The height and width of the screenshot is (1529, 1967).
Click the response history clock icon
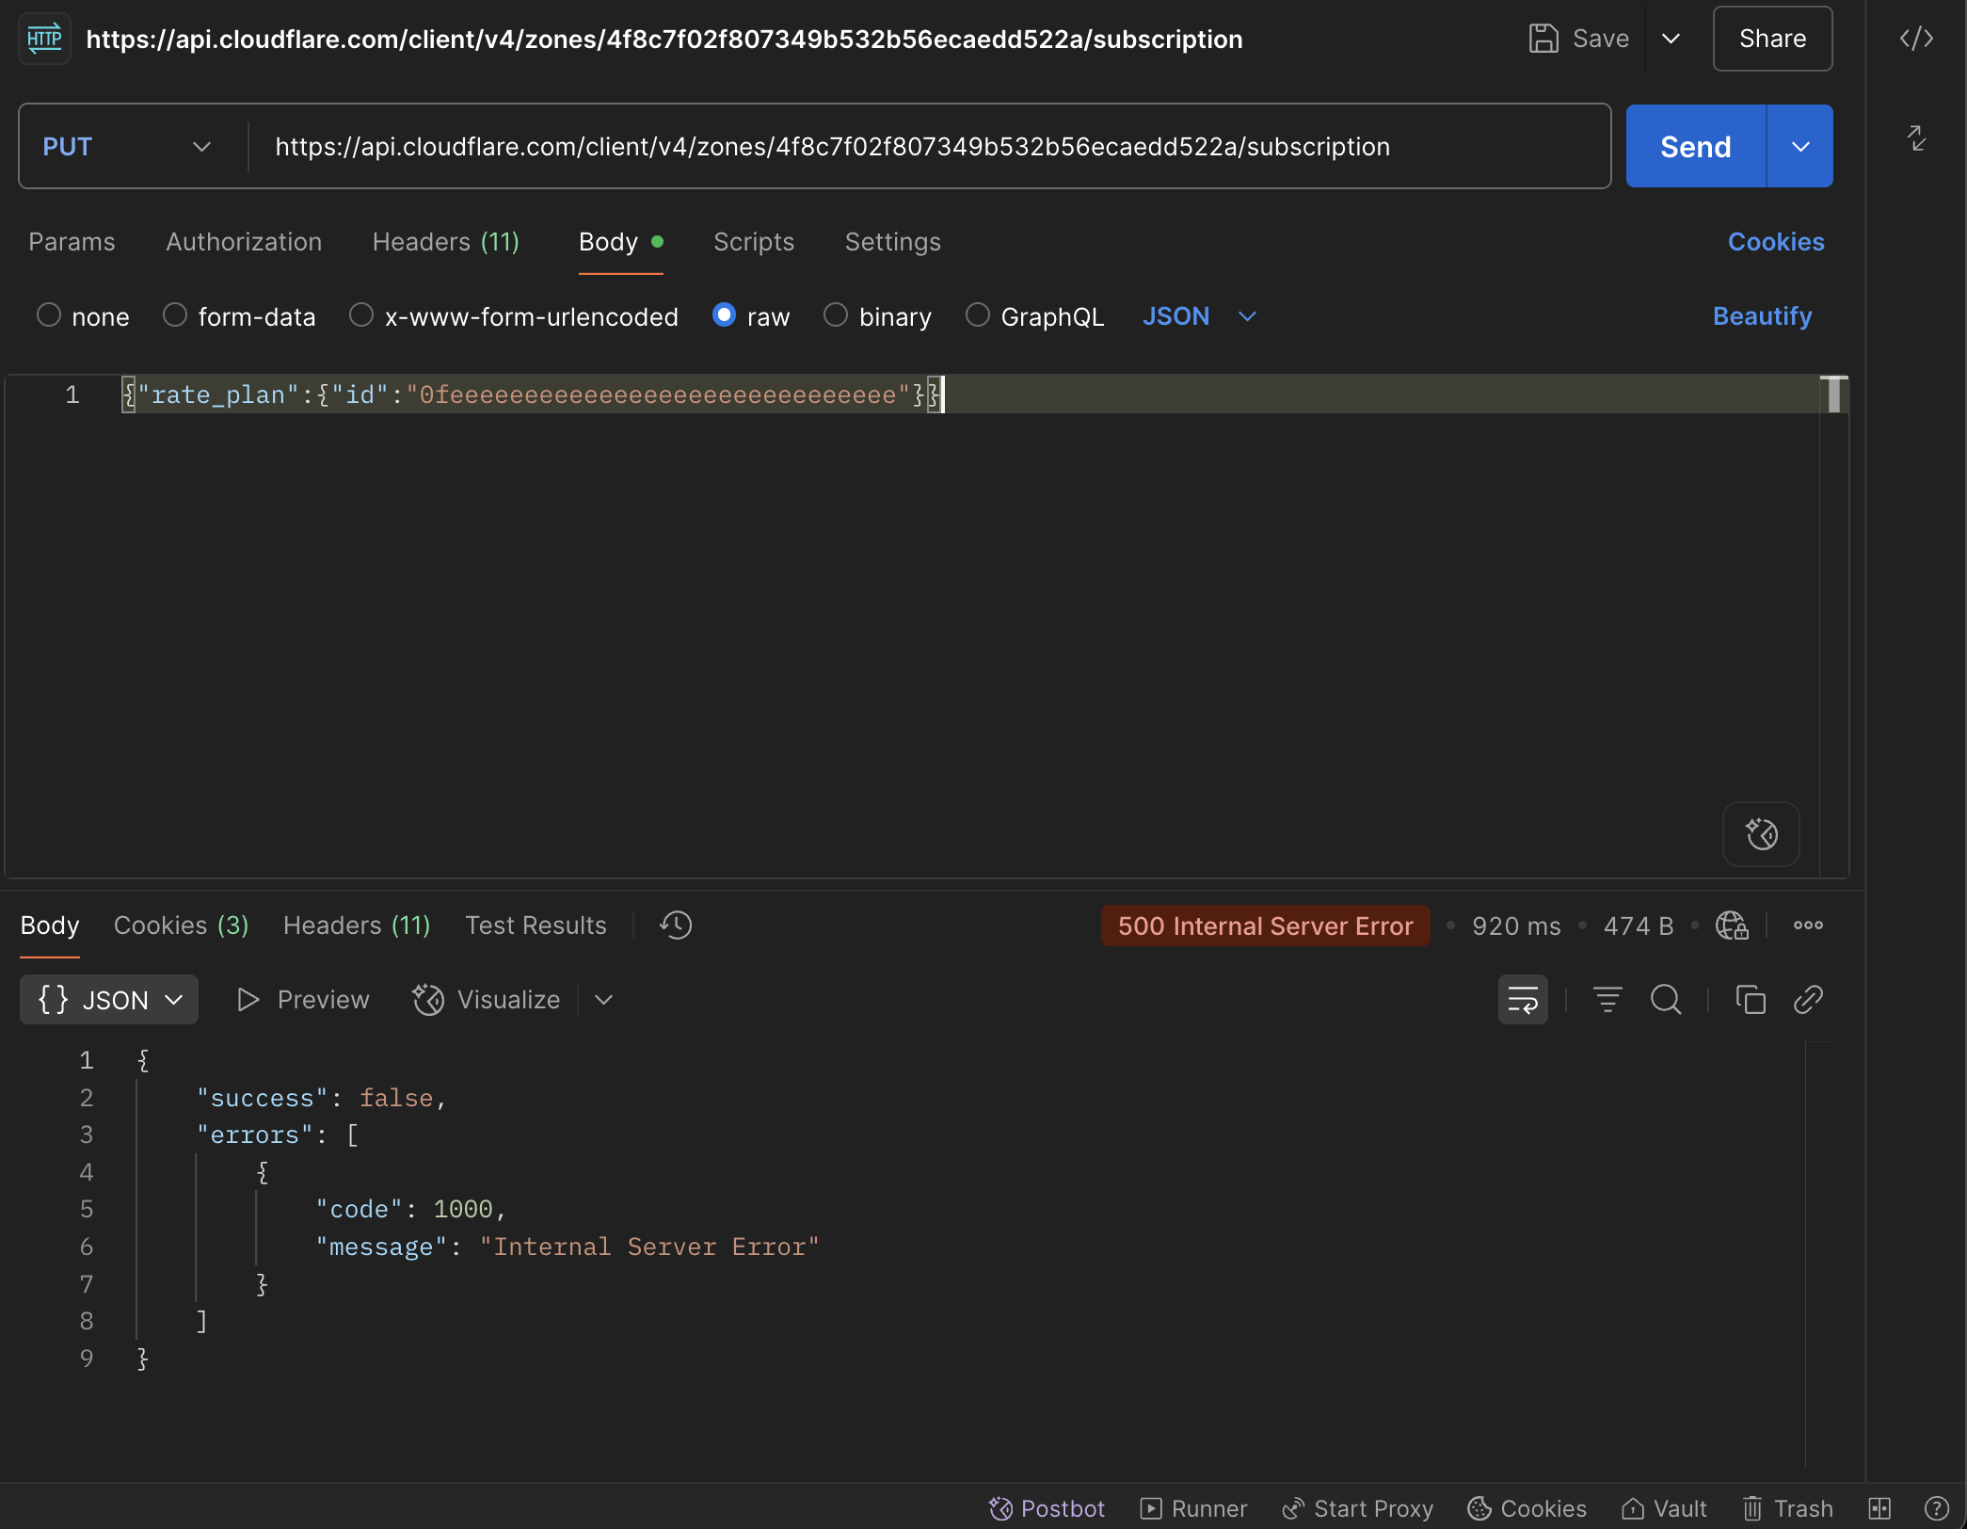[675, 925]
